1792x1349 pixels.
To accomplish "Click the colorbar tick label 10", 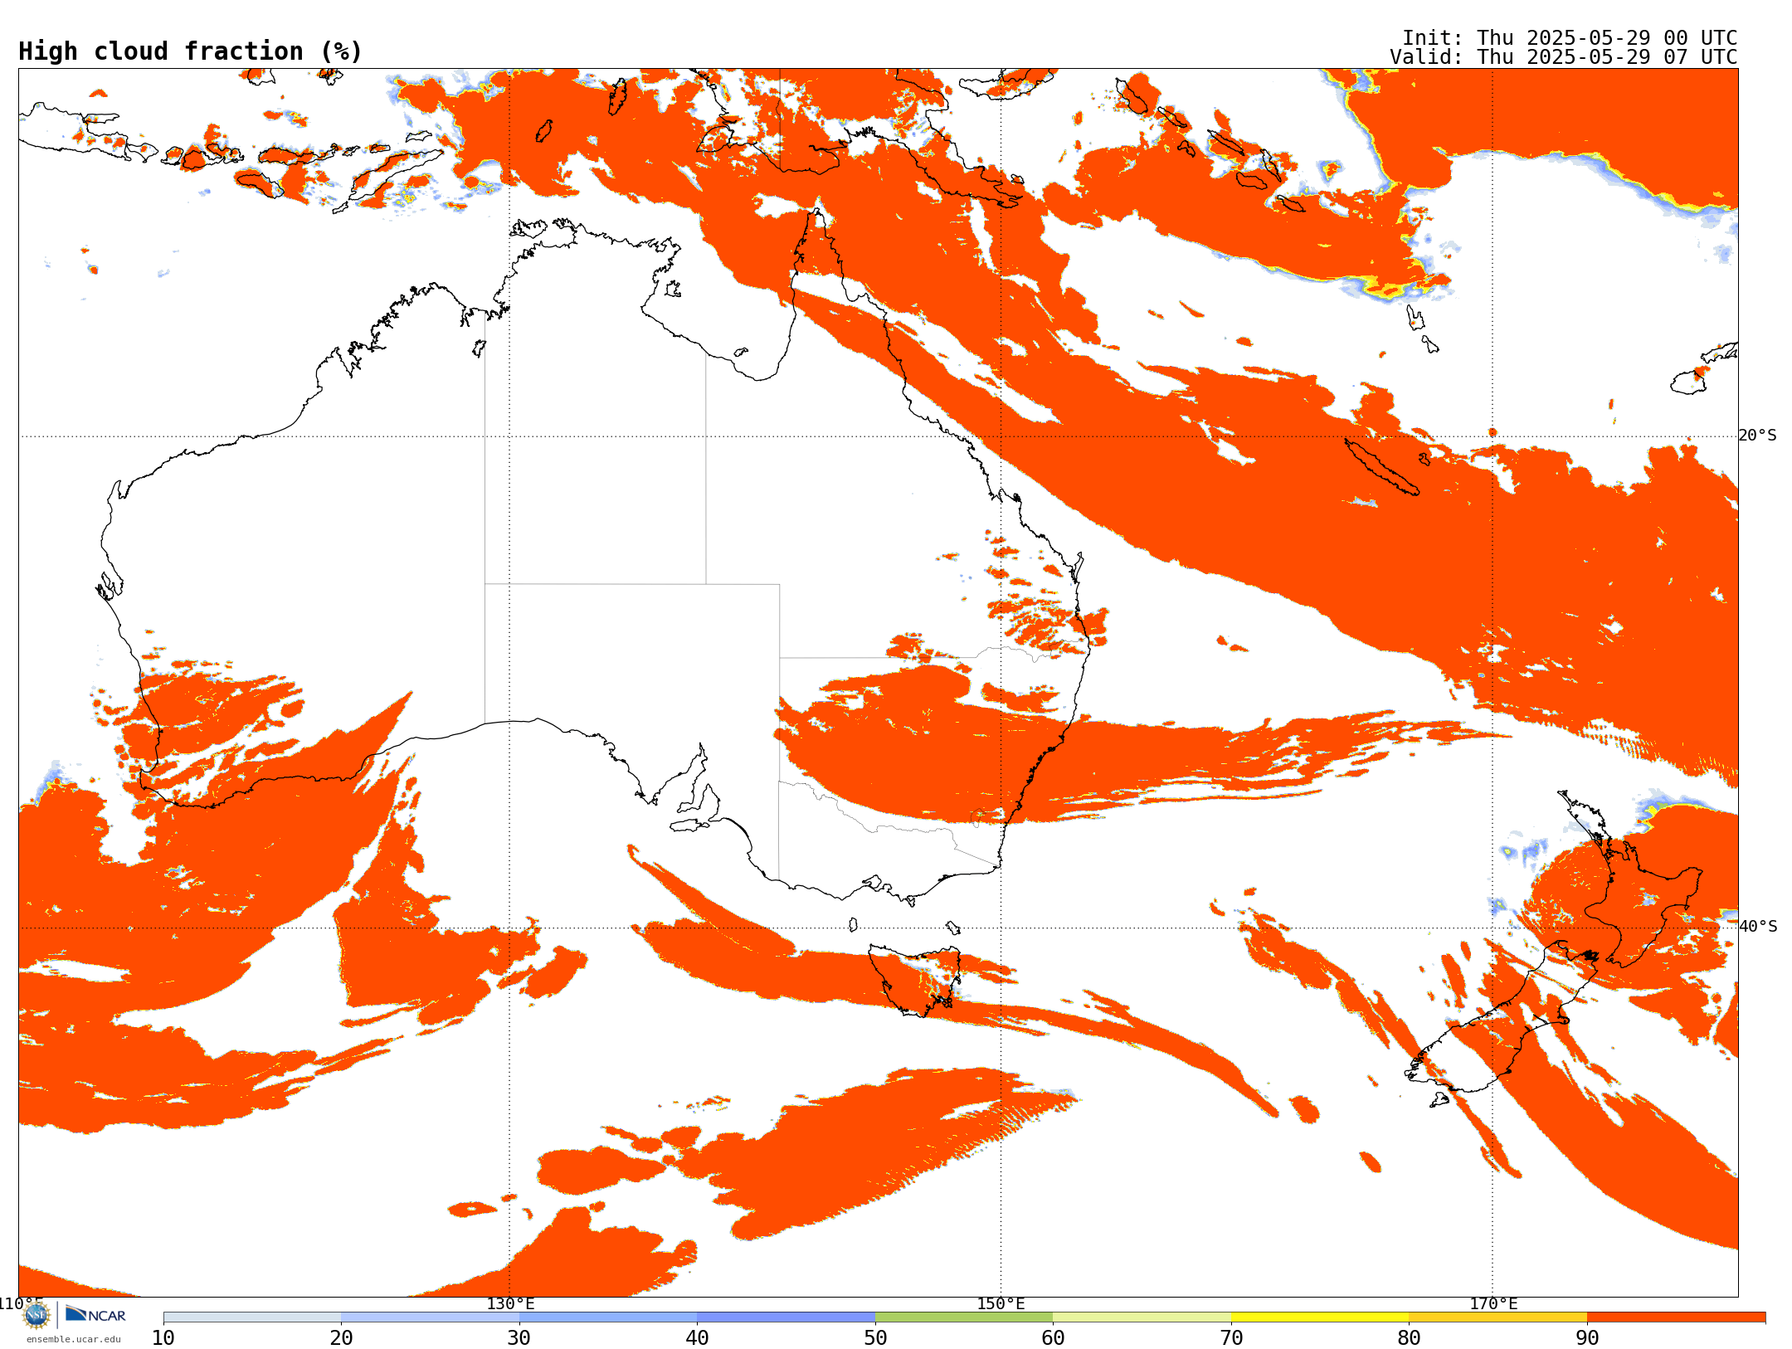I will click(x=163, y=1338).
